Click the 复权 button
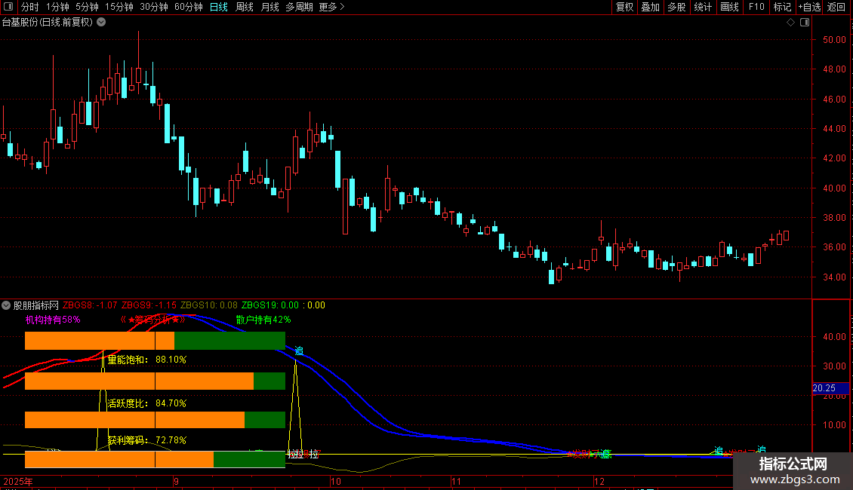 pyautogui.click(x=624, y=7)
